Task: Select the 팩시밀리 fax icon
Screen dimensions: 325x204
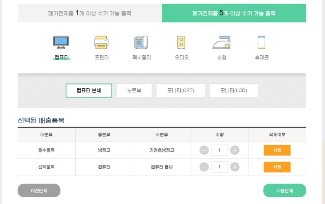Action: point(141,42)
